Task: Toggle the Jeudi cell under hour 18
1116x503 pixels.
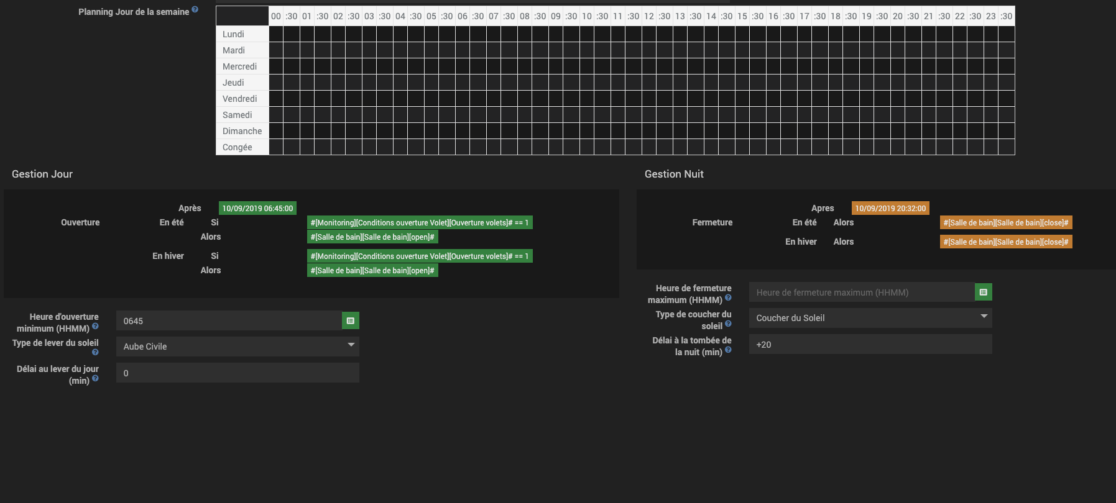Action: (x=836, y=83)
